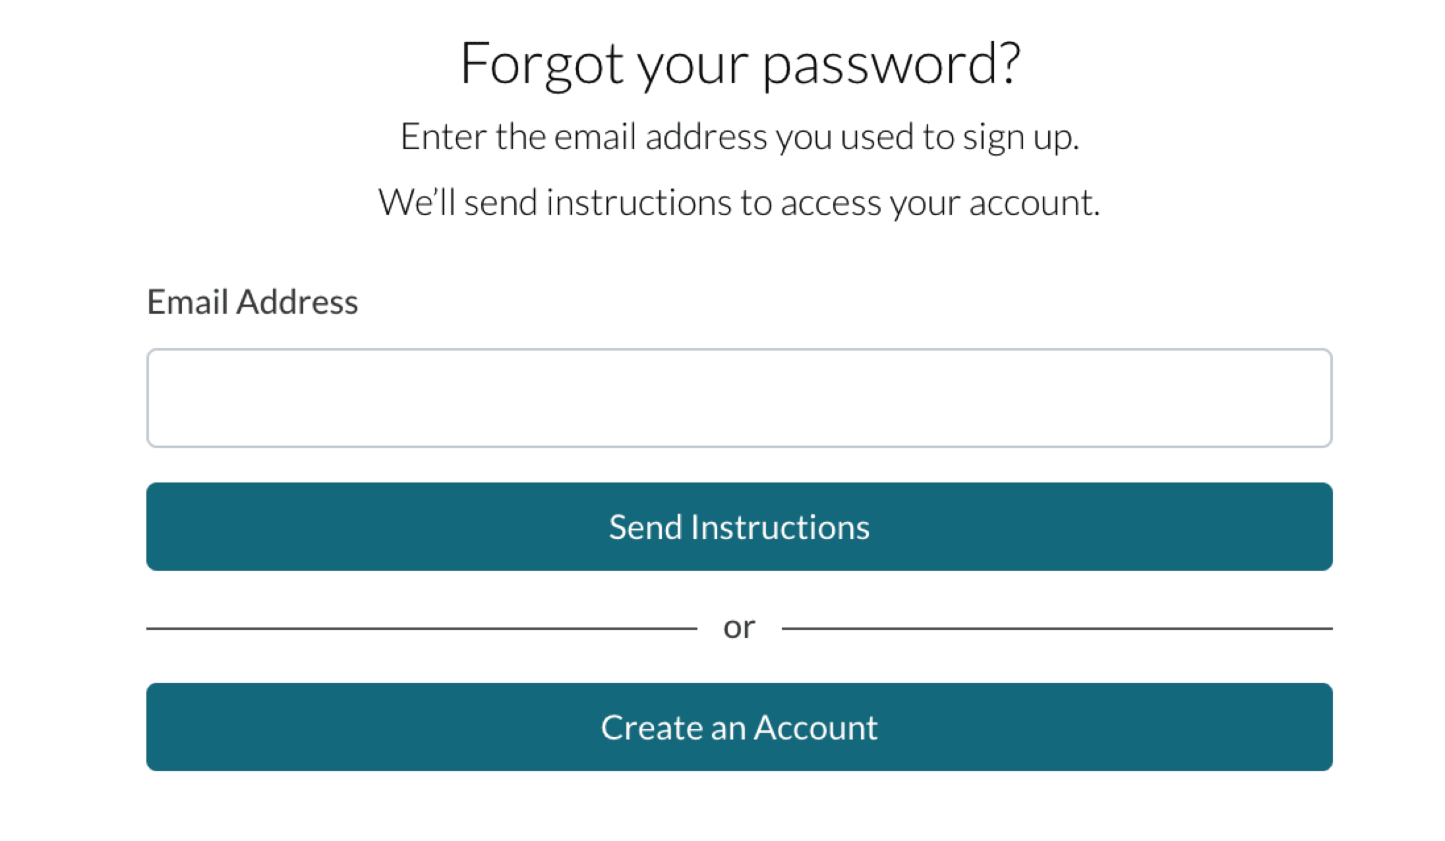This screenshot has width=1445, height=841.
Task: Click the Email Address field label
Action: point(252,302)
